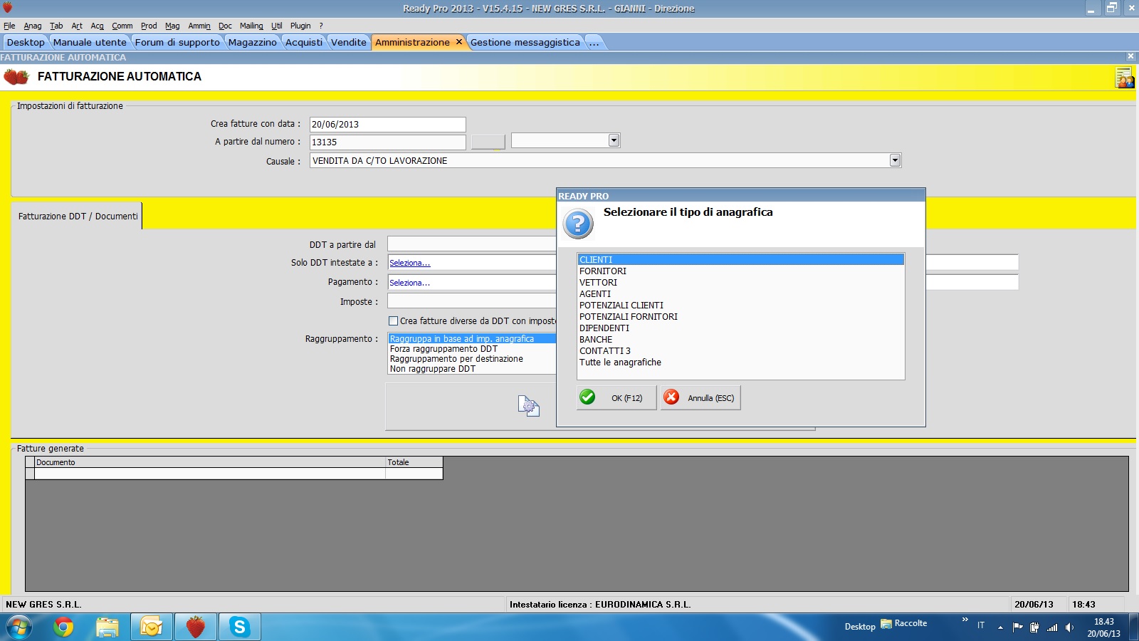The image size is (1139, 641).
Task: Switch to the Magazzino tab
Action: coord(253,42)
